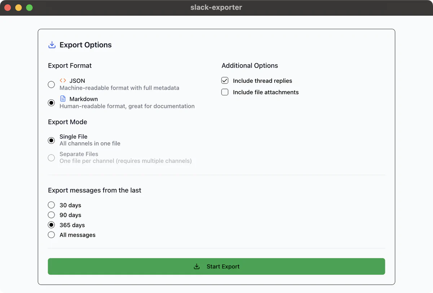
Task: Click the JSON code brackets icon
Action: [63, 81]
